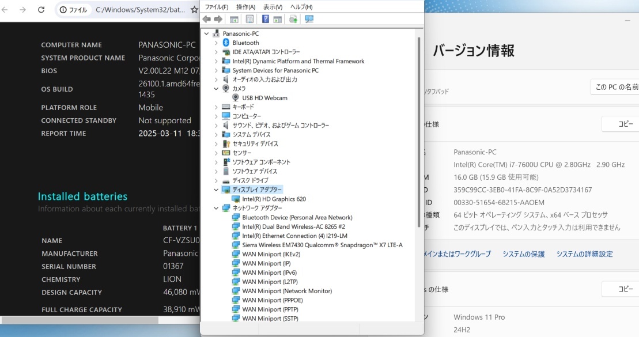The width and height of the screenshot is (639, 337).
Task: Select WAN Miniport (IP) adapter row
Action: 266,264
